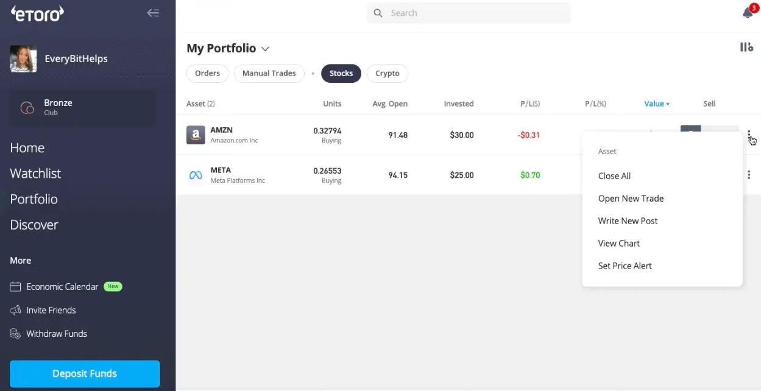The width and height of the screenshot is (761, 391).
Task: Sort by Value column
Action: 657,104
